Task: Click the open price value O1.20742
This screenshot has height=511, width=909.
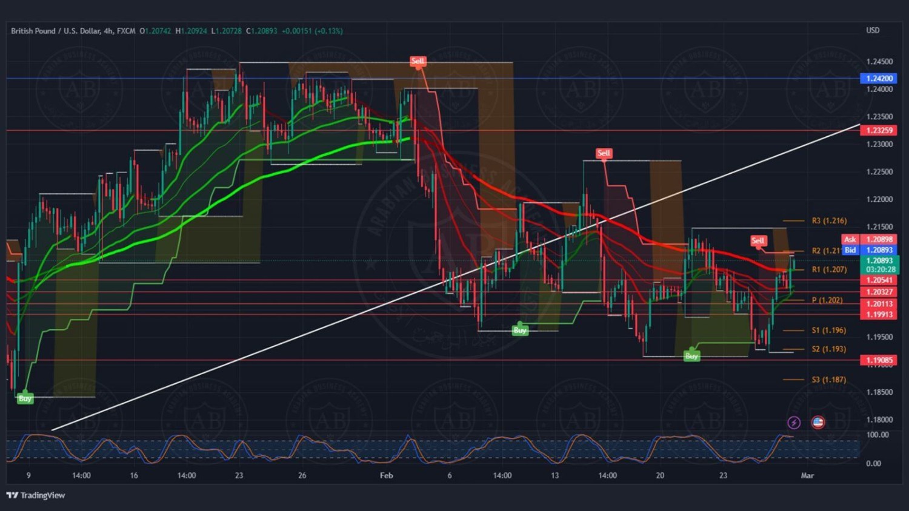Action: coord(155,31)
